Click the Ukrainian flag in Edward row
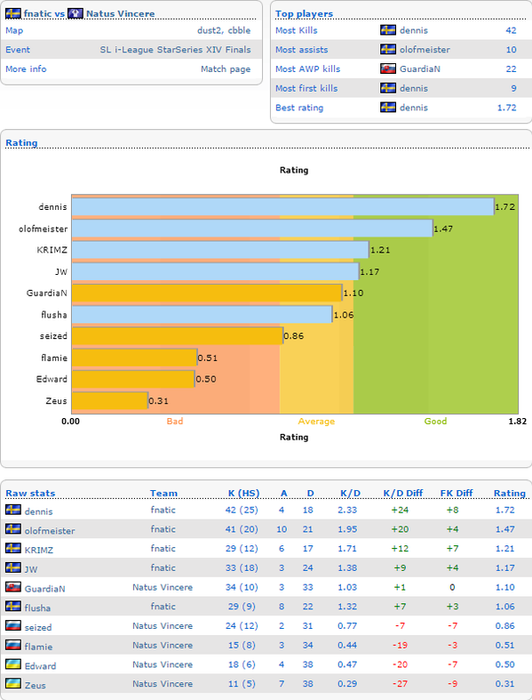532x700 pixels. click(13, 664)
